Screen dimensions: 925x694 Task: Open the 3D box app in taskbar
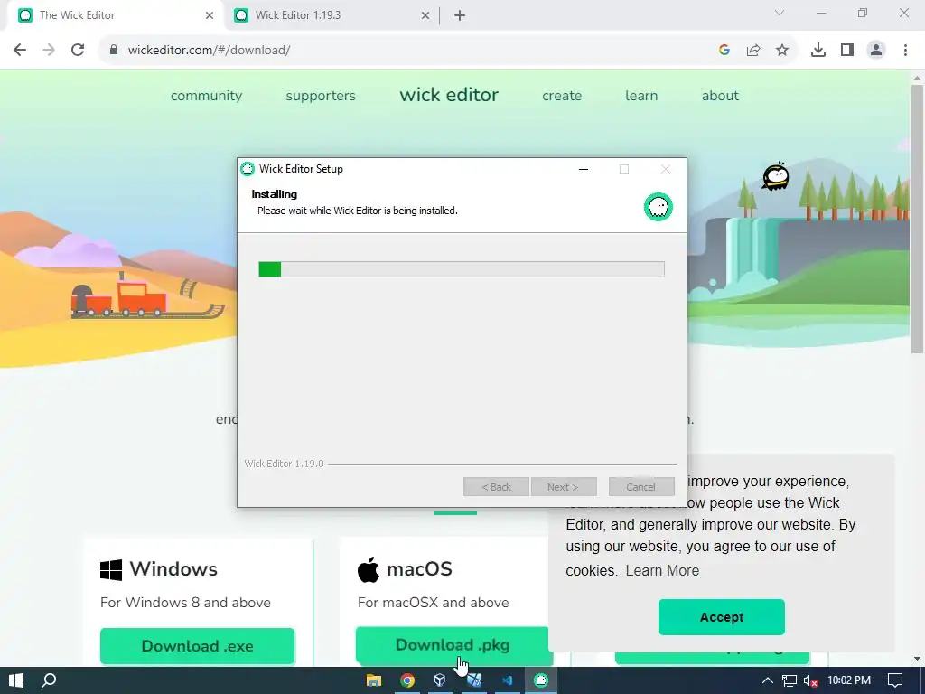coord(440,680)
